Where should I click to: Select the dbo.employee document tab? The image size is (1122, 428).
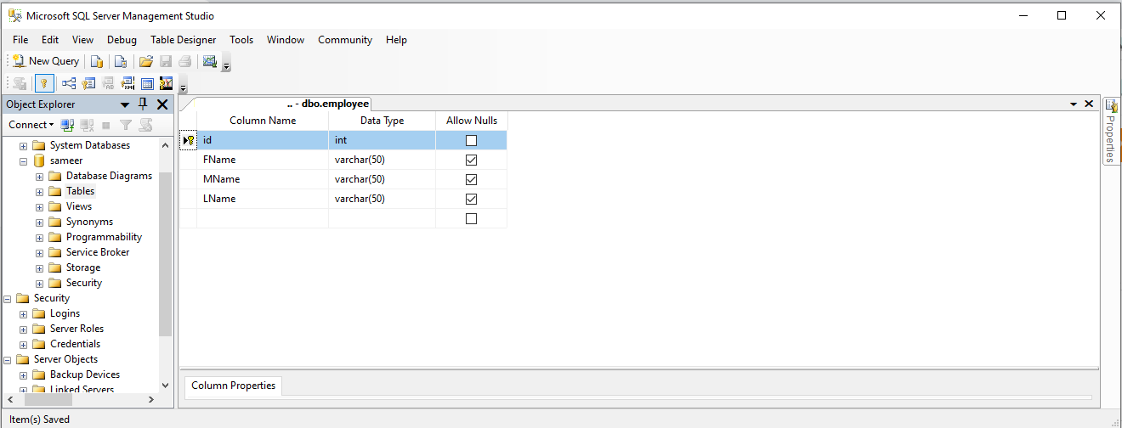(327, 104)
